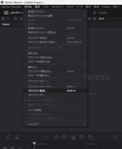Expand the 書き出し submenu
Viewport: 122px width, 149px height.
coord(55,67)
